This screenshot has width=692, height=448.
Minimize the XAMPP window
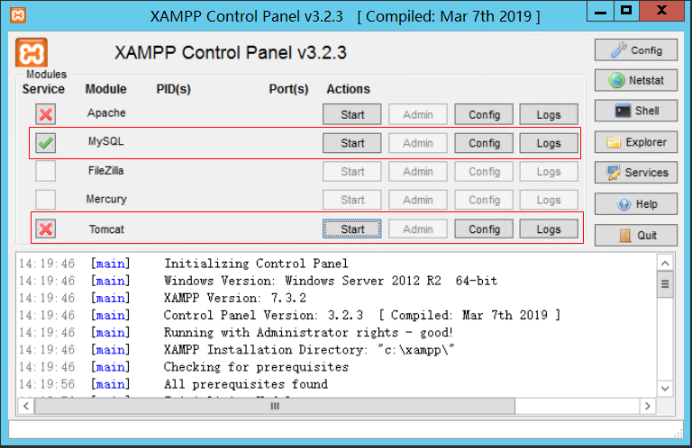(600, 11)
